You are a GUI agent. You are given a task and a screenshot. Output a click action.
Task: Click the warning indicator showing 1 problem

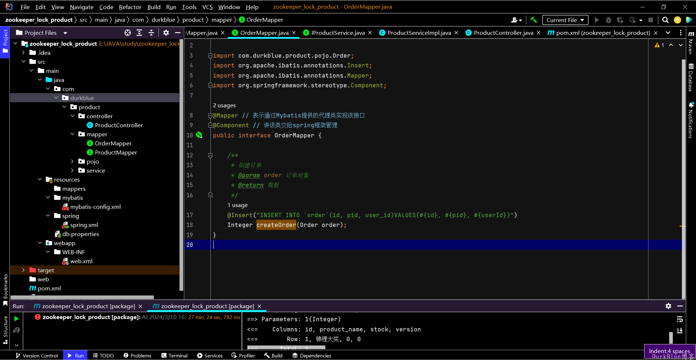pyautogui.click(x=659, y=45)
